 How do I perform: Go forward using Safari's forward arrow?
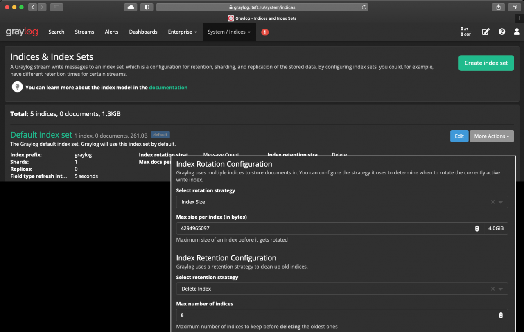click(42, 7)
